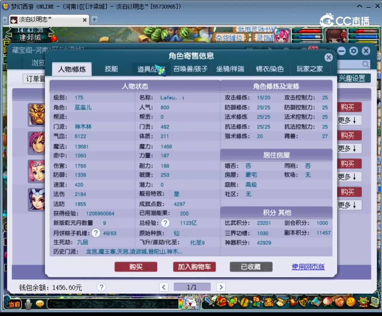Click the computer monitor icon at toolbar end
Image resolution: width=382 pixels, height=316 pixels.
[375, 302]
